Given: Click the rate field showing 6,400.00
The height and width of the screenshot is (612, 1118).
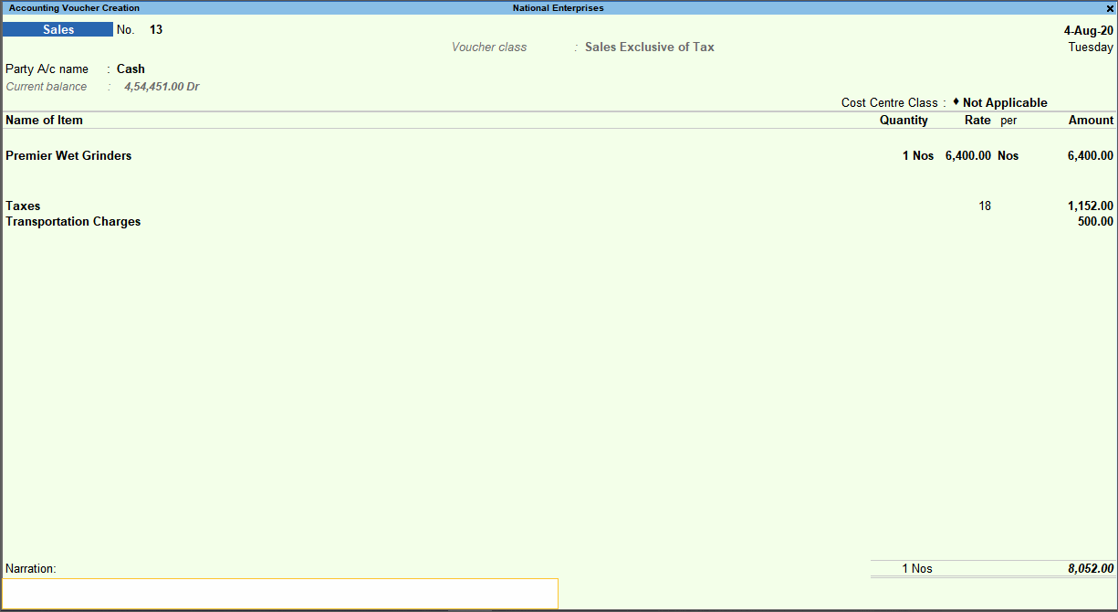Looking at the screenshot, I should (967, 155).
